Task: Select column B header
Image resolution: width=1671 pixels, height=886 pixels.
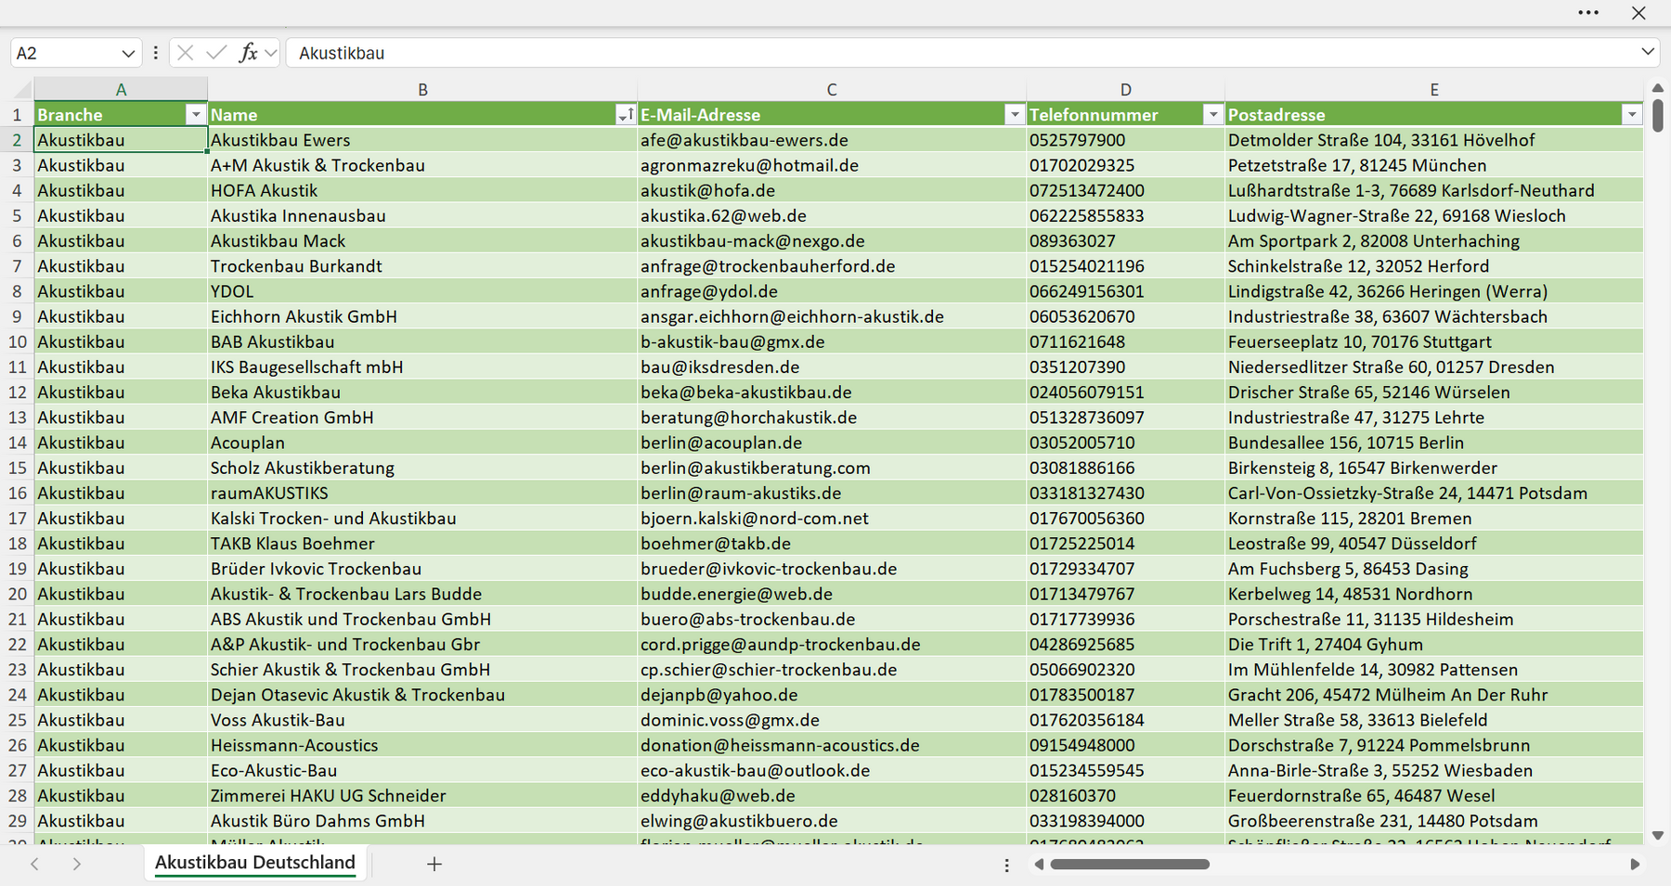Action: pyautogui.click(x=422, y=90)
